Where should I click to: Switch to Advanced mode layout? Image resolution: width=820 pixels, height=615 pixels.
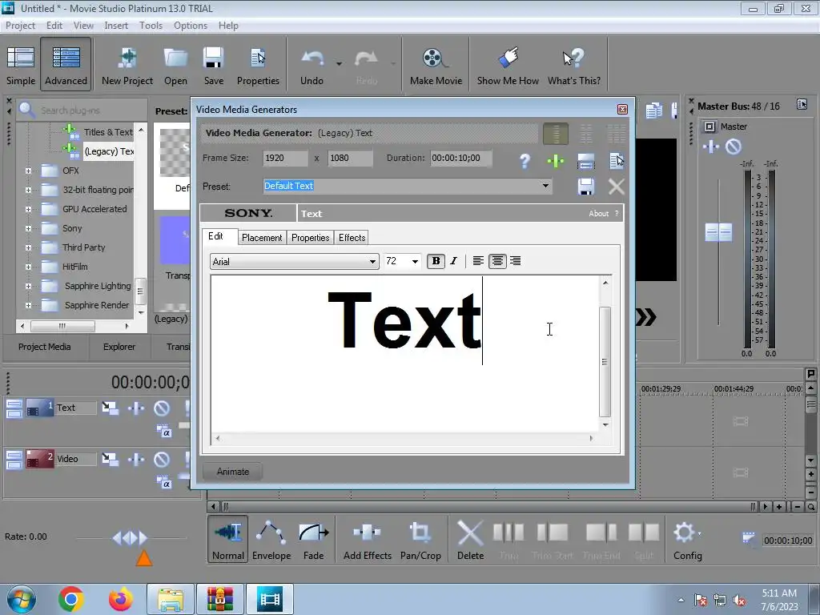pyautogui.click(x=66, y=65)
